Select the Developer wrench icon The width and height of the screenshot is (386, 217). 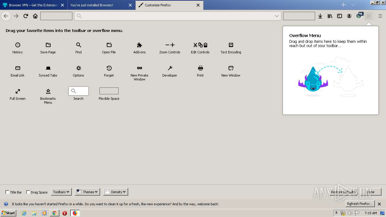point(170,68)
